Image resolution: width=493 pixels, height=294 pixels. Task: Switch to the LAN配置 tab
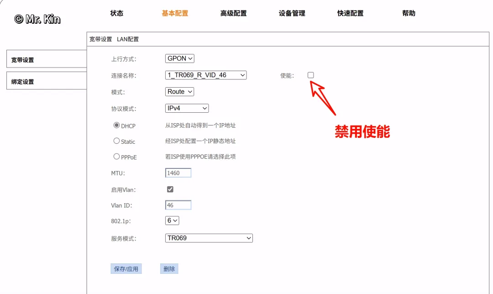pos(128,39)
